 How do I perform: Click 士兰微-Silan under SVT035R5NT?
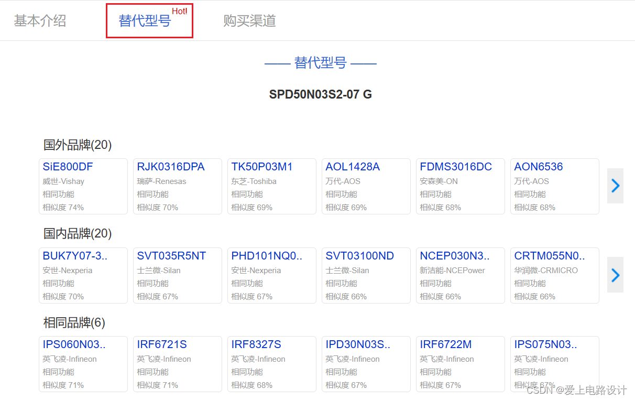click(159, 271)
